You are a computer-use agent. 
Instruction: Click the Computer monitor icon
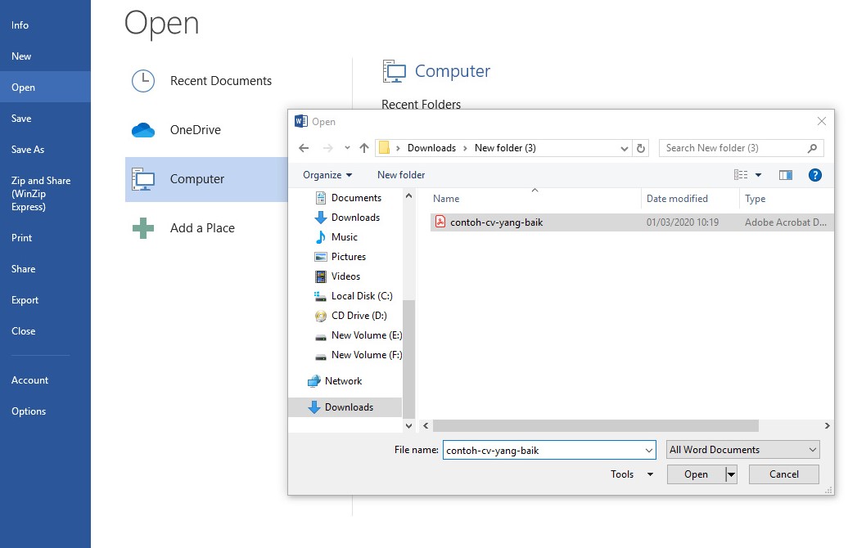(x=143, y=178)
